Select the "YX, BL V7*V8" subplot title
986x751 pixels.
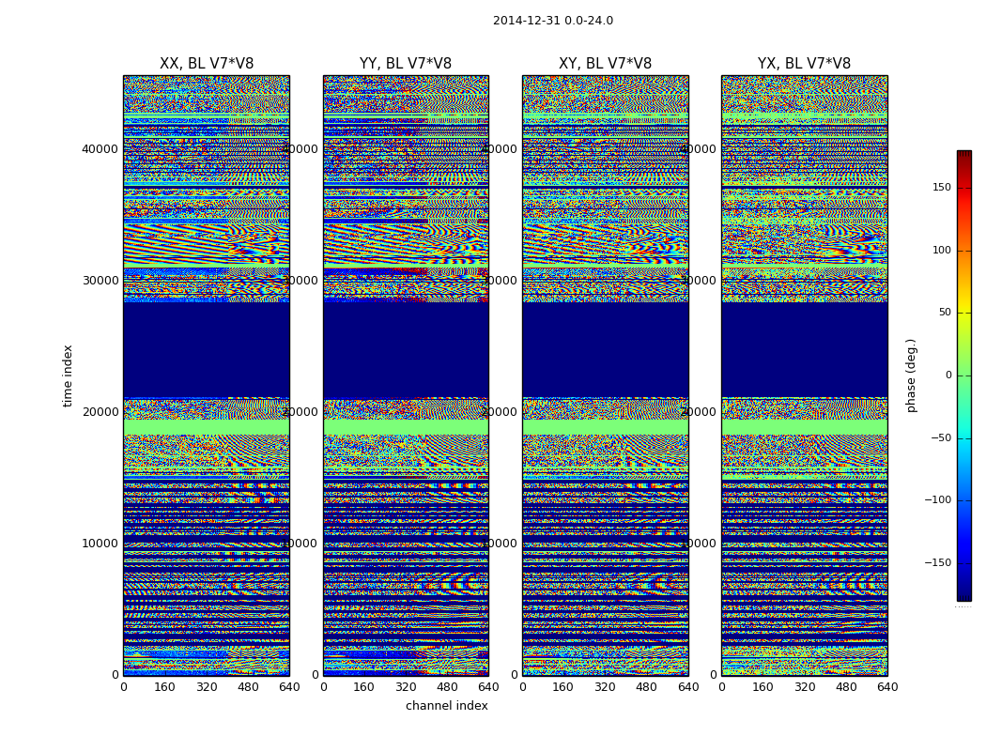tap(804, 64)
